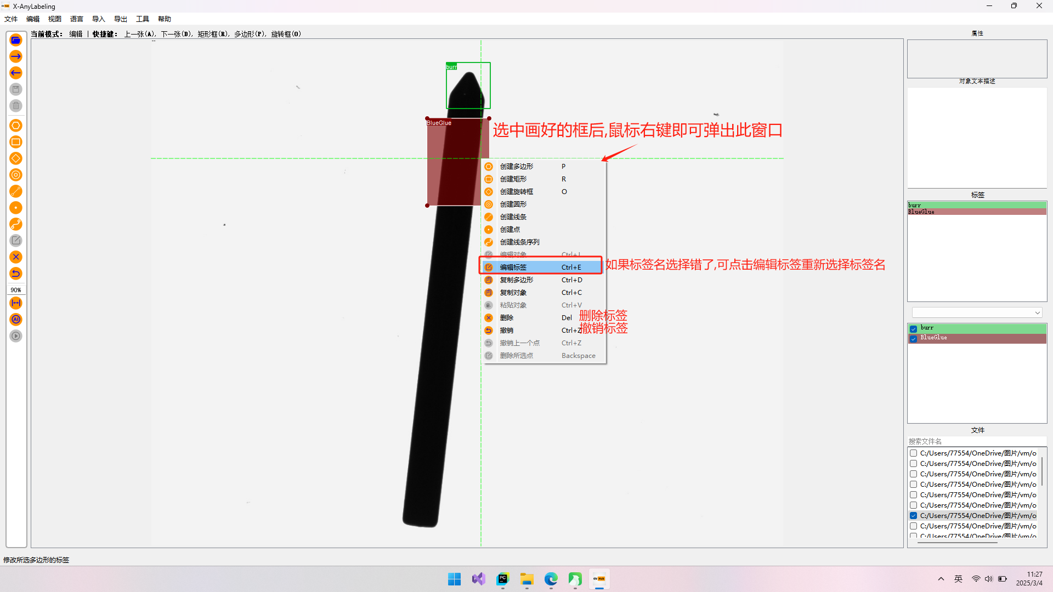
Task: Click undo icon in left toolbar
Action: point(16,274)
